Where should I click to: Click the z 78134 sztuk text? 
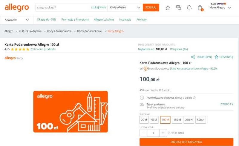click(x=176, y=133)
